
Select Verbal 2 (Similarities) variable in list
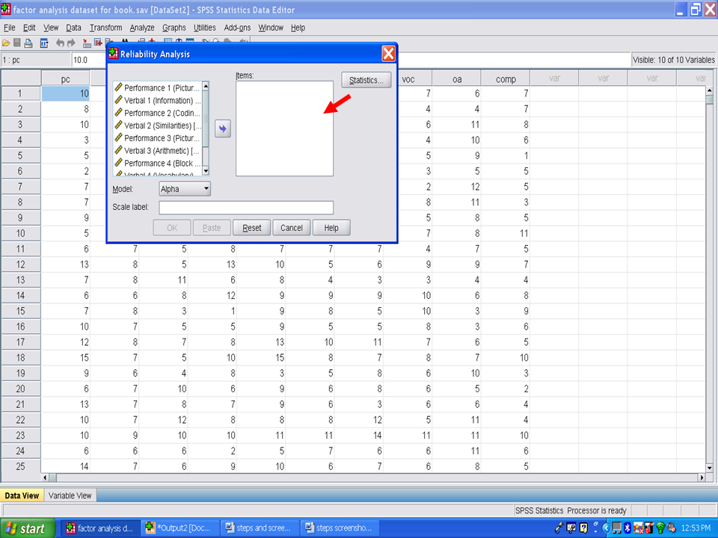[x=162, y=126]
